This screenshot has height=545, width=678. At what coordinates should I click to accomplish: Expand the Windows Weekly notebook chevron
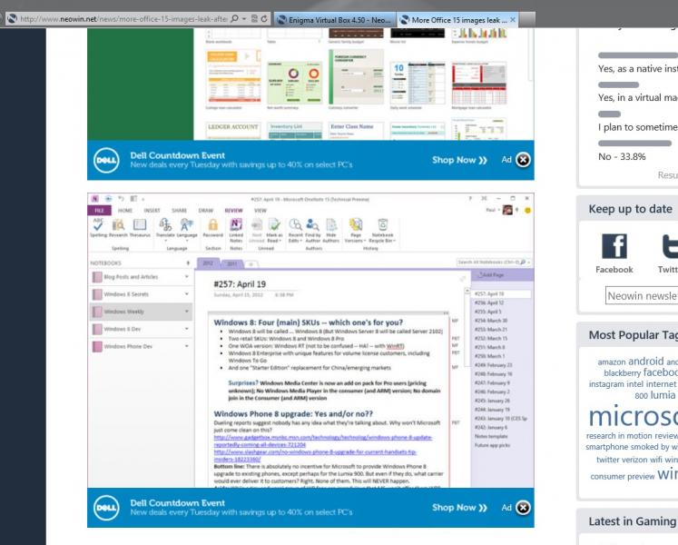(187, 311)
